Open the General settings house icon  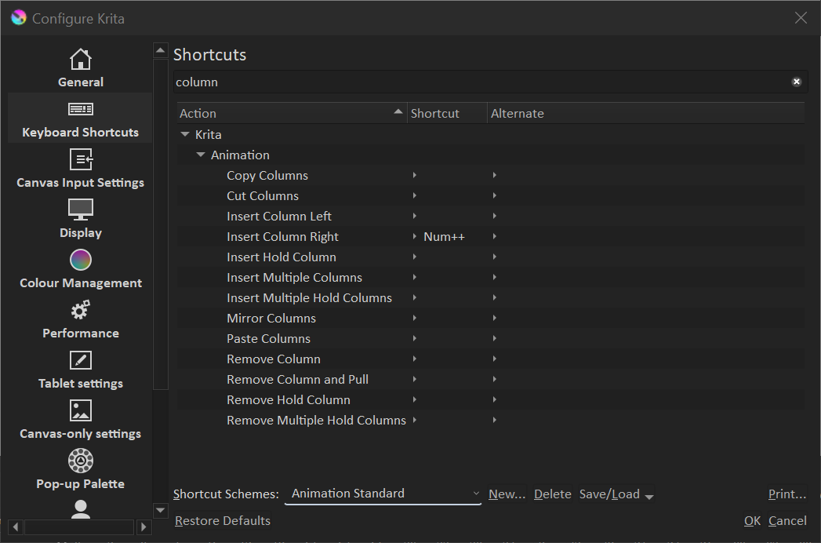81,60
